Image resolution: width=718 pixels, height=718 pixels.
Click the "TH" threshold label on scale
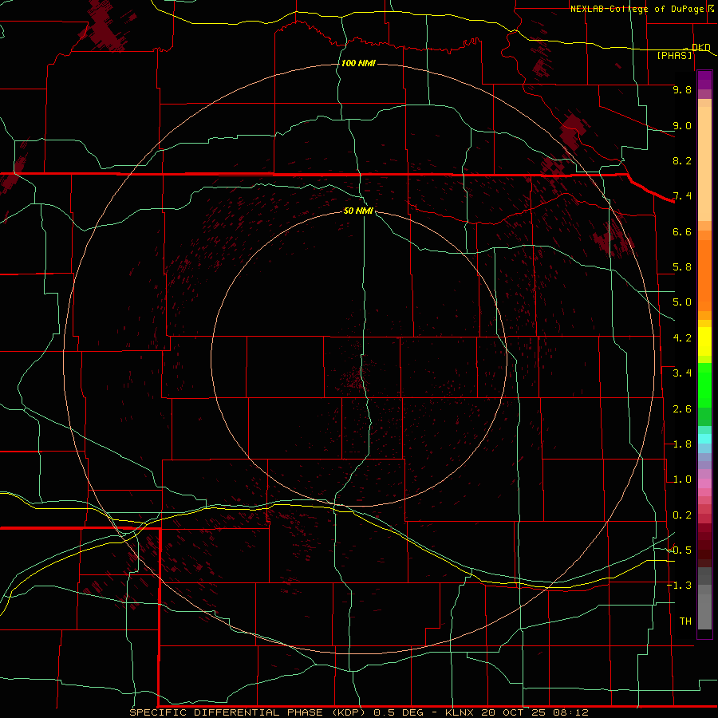click(x=685, y=621)
